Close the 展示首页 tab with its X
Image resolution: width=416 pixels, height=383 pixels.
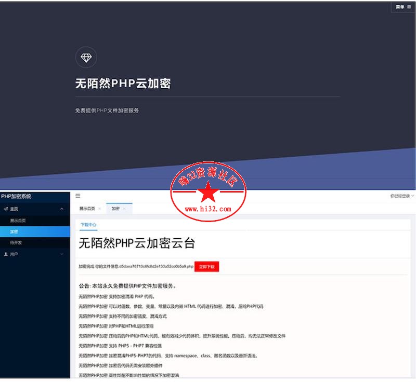[99, 209]
